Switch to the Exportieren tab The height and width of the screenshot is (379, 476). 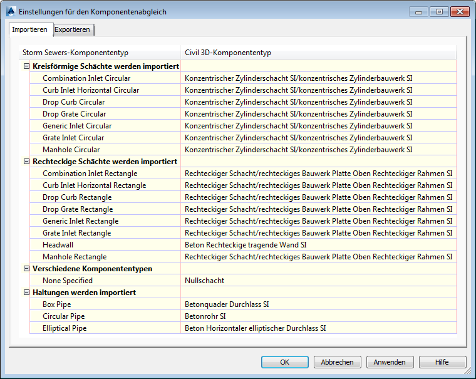pyautogui.click(x=73, y=29)
